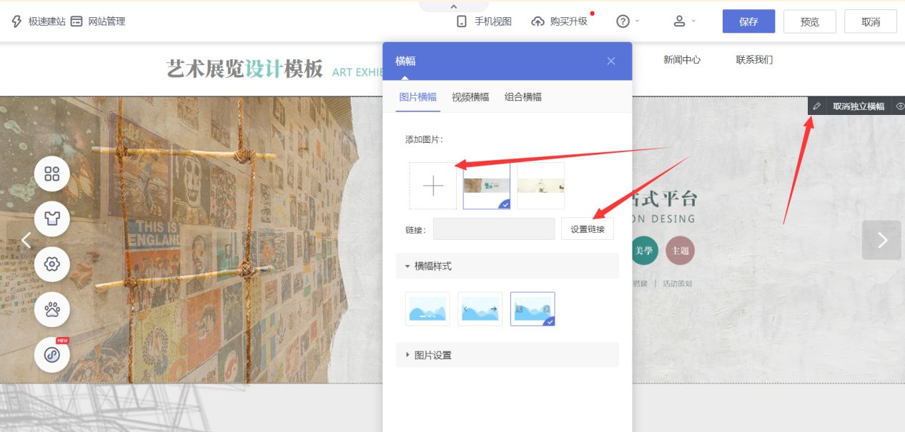Select the 图片横幅 tab
The image size is (905, 432).
tap(417, 97)
